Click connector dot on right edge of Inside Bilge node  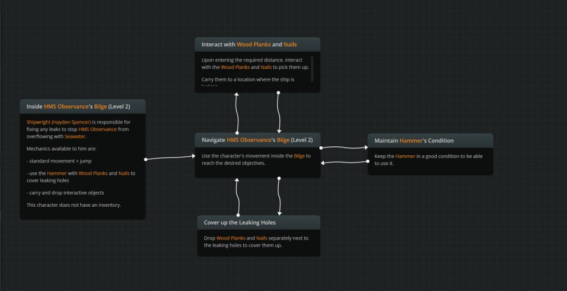tap(146, 160)
